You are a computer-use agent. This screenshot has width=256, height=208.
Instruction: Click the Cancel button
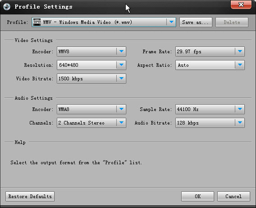click(x=233, y=196)
